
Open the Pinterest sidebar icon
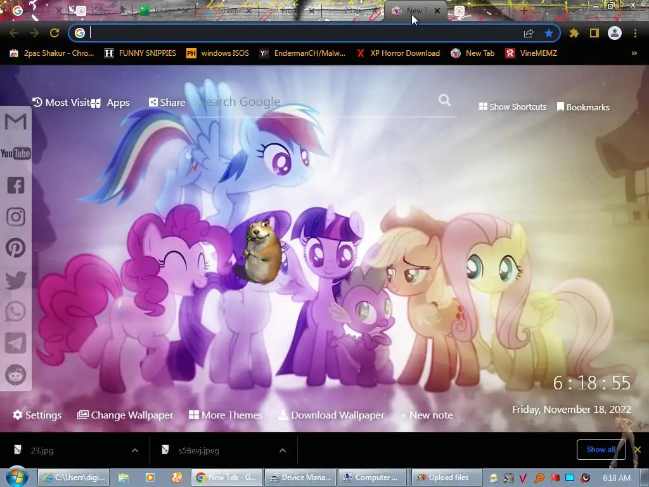tap(16, 248)
